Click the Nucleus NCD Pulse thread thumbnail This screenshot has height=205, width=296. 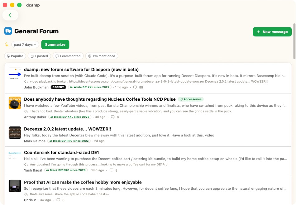[15, 103]
